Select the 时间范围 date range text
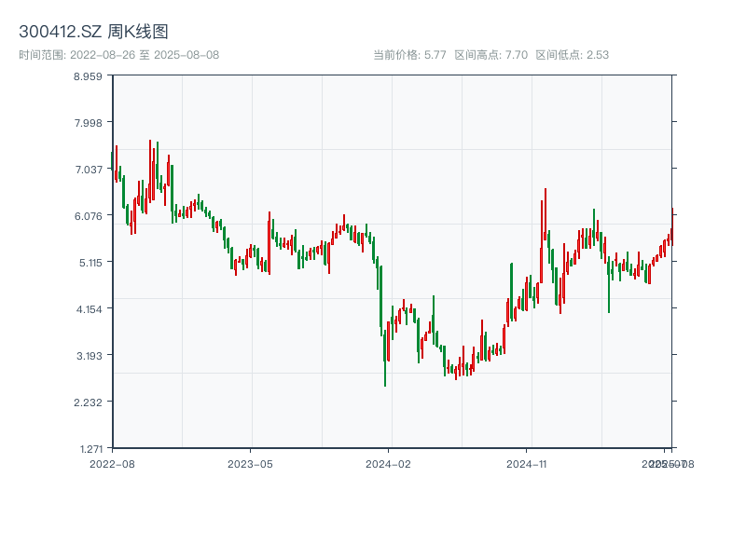This screenshot has width=746, height=559. (x=119, y=55)
